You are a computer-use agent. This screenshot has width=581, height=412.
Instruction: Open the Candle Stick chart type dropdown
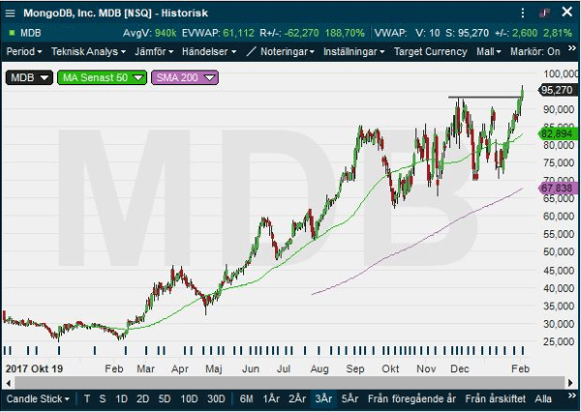pos(38,399)
